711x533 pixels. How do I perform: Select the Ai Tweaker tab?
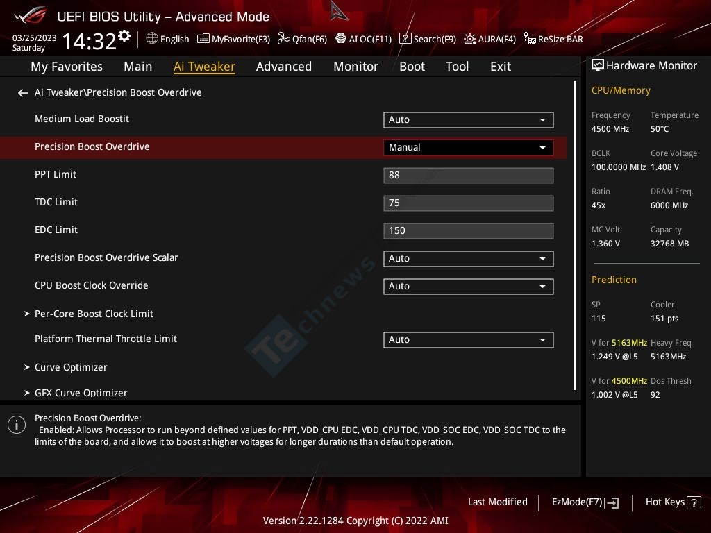click(x=204, y=67)
